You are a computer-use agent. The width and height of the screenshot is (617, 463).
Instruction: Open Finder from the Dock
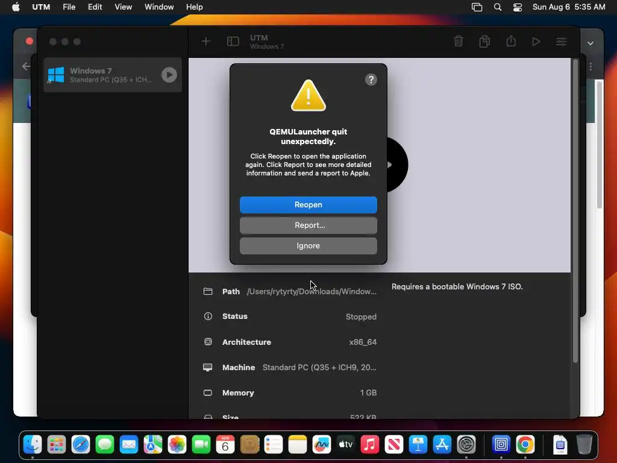pyautogui.click(x=33, y=444)
